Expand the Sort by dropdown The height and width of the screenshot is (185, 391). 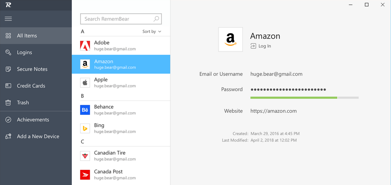[152, 31]
